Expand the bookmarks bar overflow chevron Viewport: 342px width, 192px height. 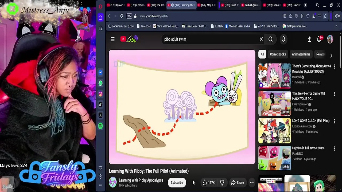click(336, 26)
